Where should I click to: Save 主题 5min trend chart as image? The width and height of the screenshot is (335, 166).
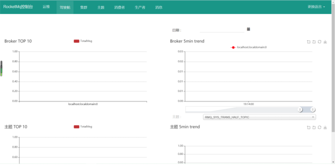pyautogui.click(x=325, y=127)
